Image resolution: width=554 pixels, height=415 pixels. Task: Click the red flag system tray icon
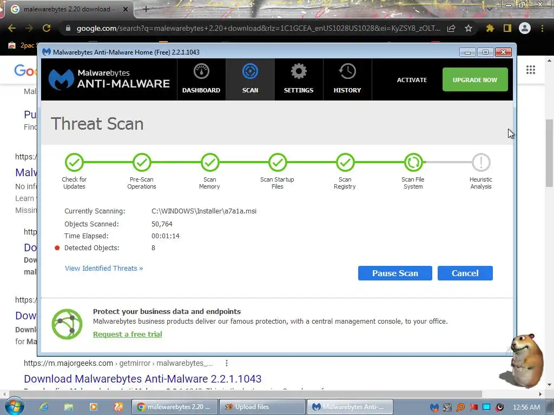(474, 407)
